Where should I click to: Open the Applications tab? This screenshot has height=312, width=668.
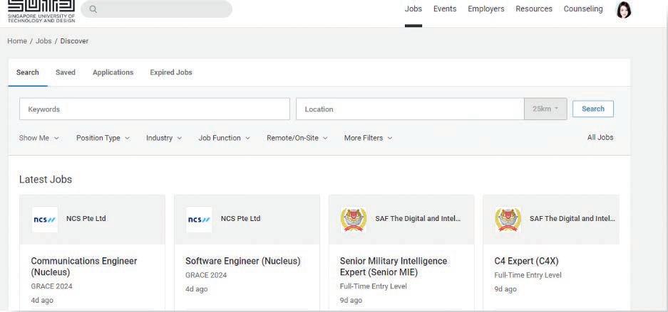tap(113, 72)
